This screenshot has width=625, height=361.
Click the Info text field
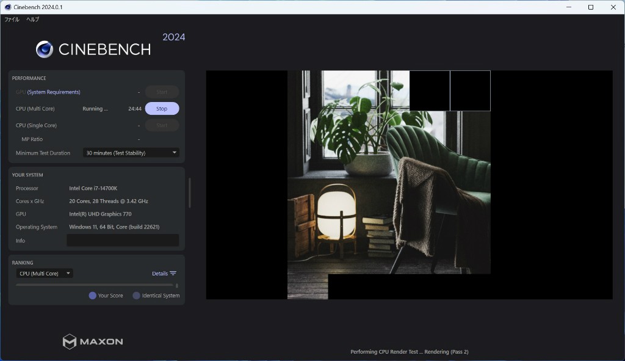coord(122,241)
